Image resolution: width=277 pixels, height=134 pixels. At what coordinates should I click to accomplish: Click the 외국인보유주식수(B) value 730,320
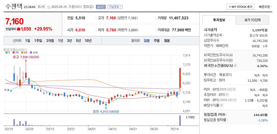(x=262, y=61)
